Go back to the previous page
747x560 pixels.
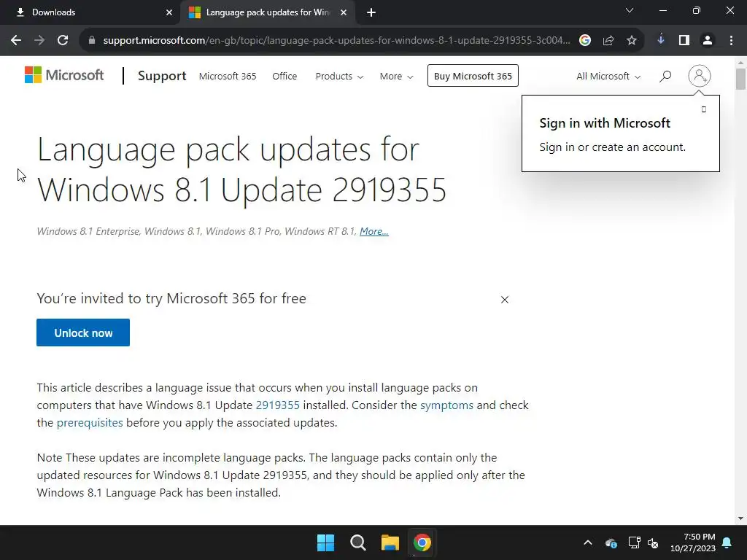(16, 41)
